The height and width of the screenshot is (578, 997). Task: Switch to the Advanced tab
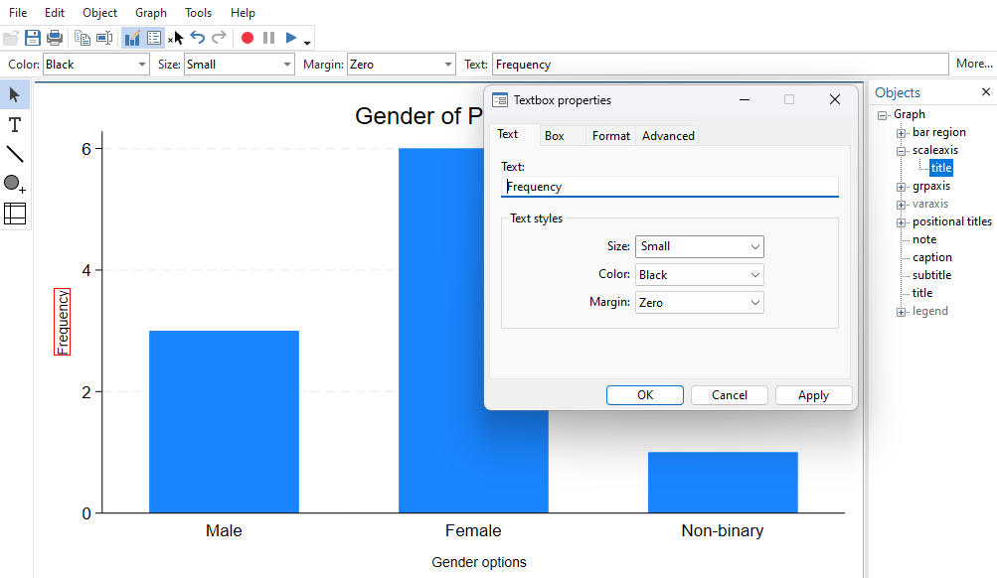[668, 136]
